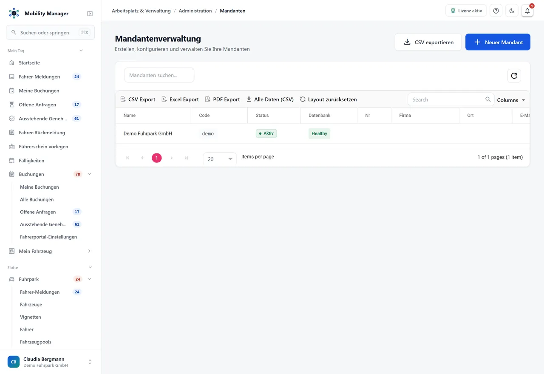Open help via question mark icon
The height and width of the screenshot is (374, 544).
[496, 11]
